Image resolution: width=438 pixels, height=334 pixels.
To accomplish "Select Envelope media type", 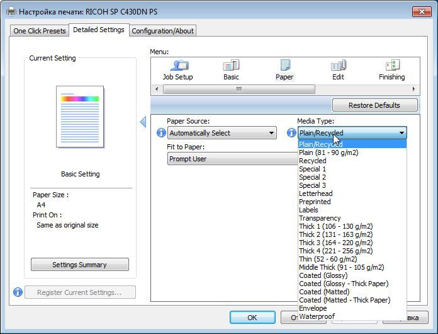I will pyautogui.click(x=352, y=308).
